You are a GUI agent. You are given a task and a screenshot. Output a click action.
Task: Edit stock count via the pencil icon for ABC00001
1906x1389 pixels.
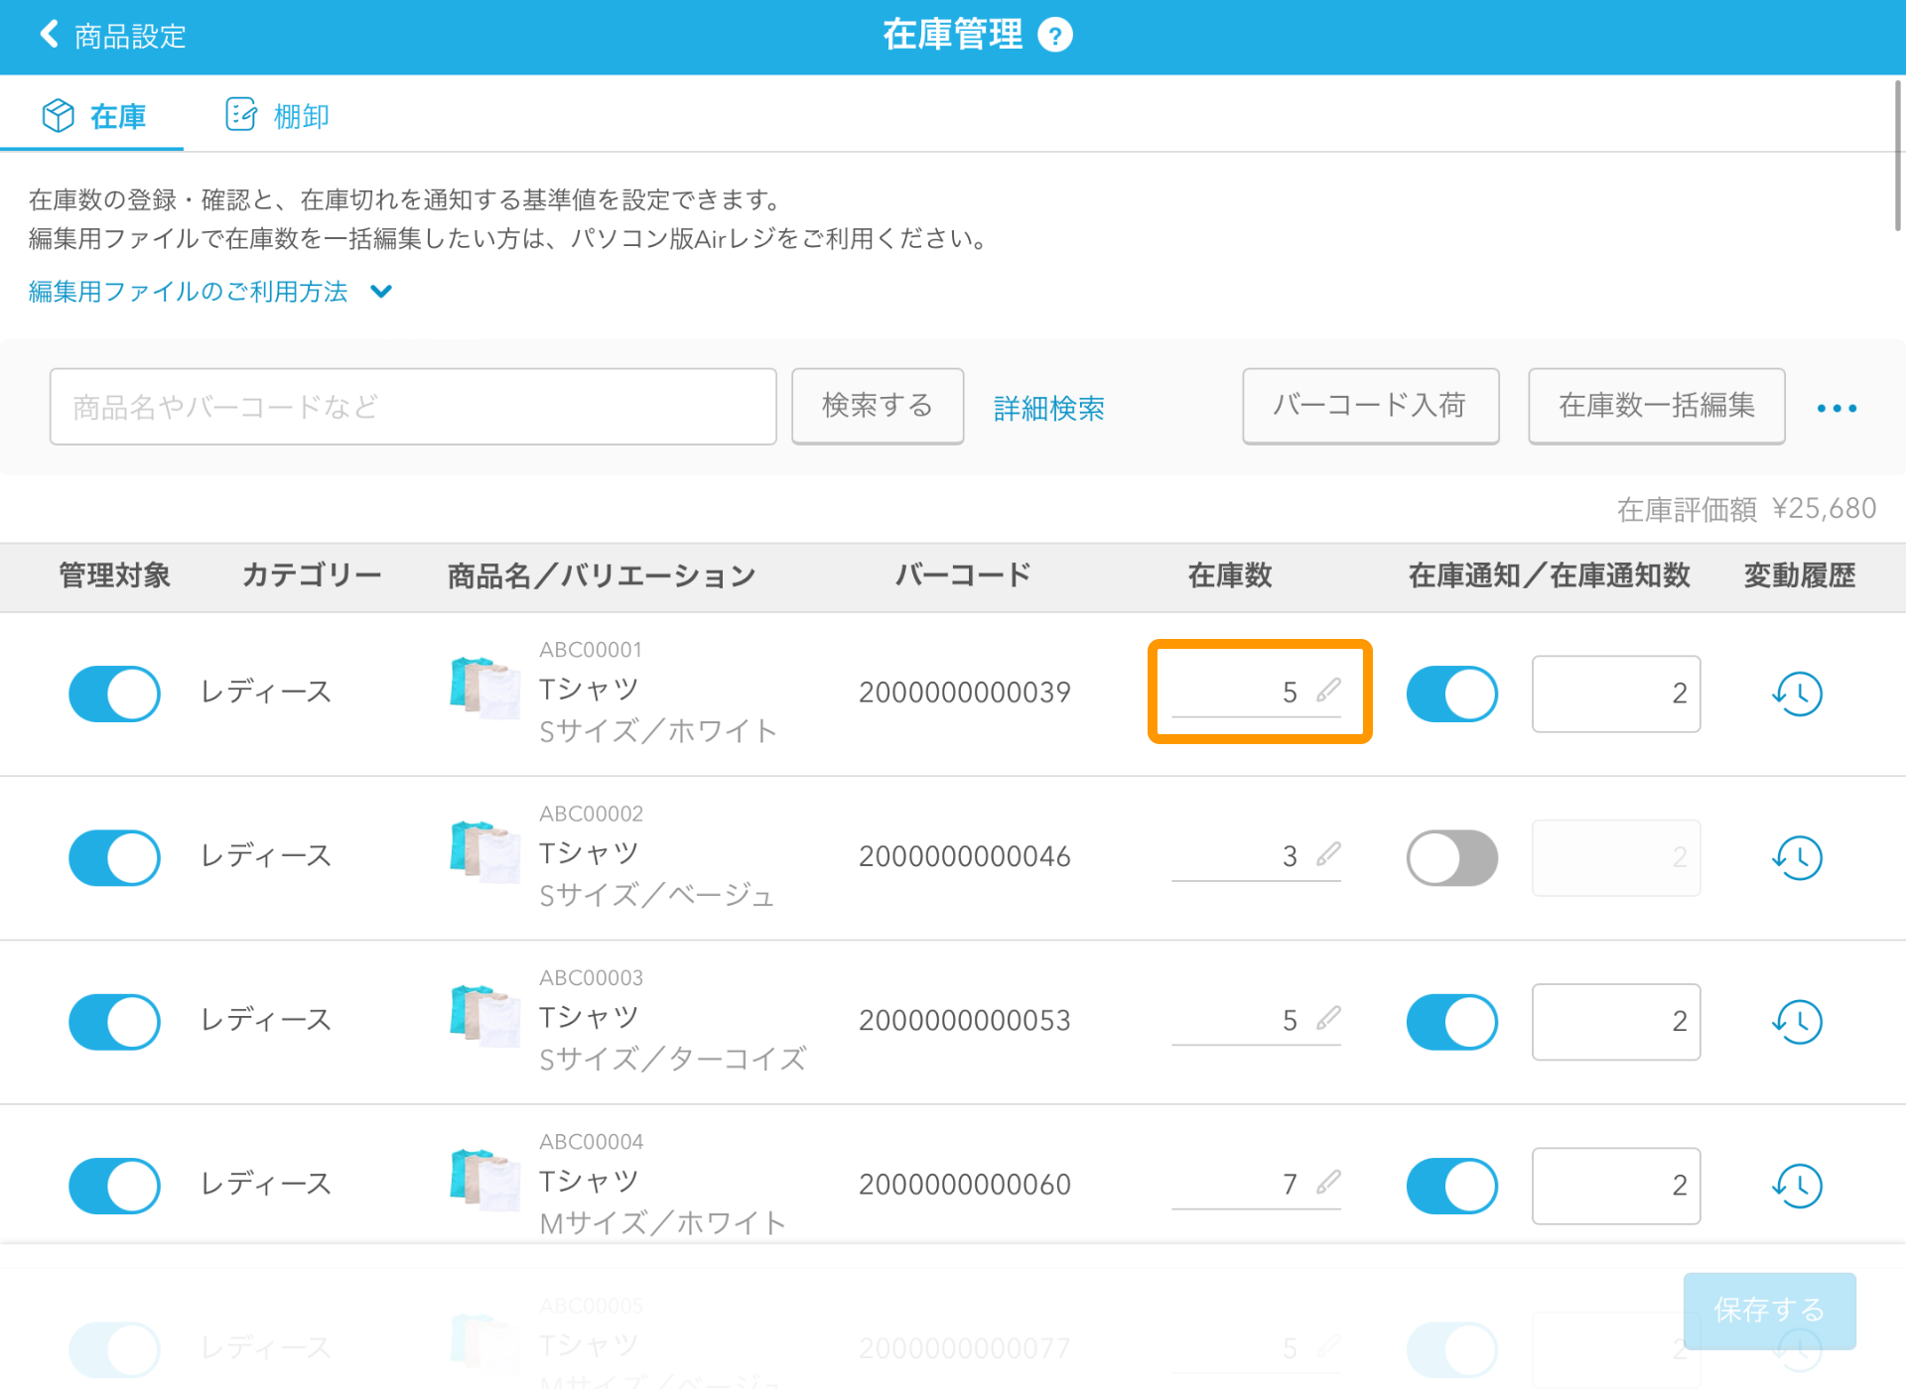coord(1328,691)
